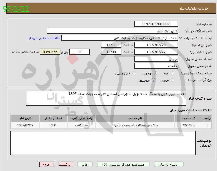Screen dimensions: 217x171
Task: Click the 'تاریخ اعتبار نیاز' label
Action: 201,52
